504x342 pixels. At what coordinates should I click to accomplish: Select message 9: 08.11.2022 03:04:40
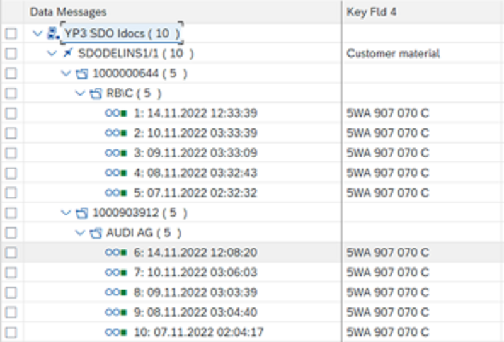195,312
